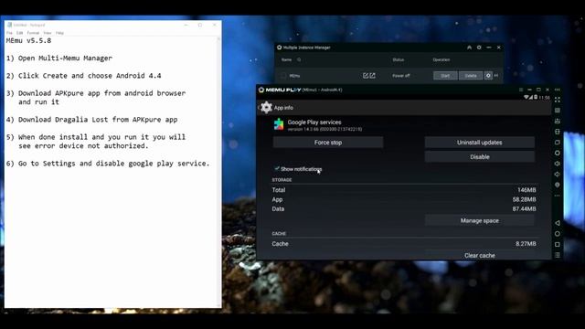Tap the Android Home circle button

(557, 234)
